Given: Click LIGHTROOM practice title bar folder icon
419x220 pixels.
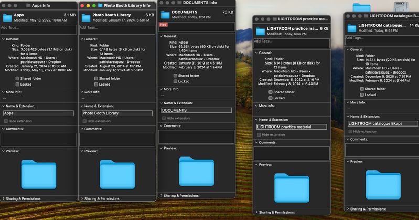Looking at the screenshot, I should (275, 19).
